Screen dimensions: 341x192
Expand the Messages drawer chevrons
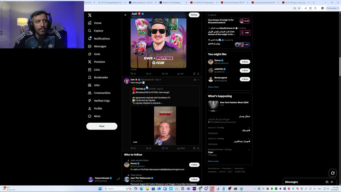click(332, 182)
